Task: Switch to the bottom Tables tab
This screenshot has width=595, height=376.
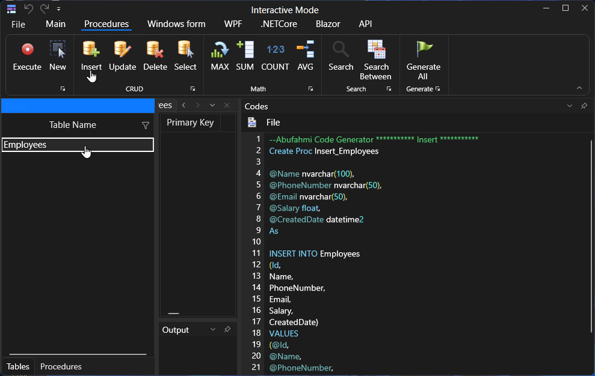Action: click(18, 366)
